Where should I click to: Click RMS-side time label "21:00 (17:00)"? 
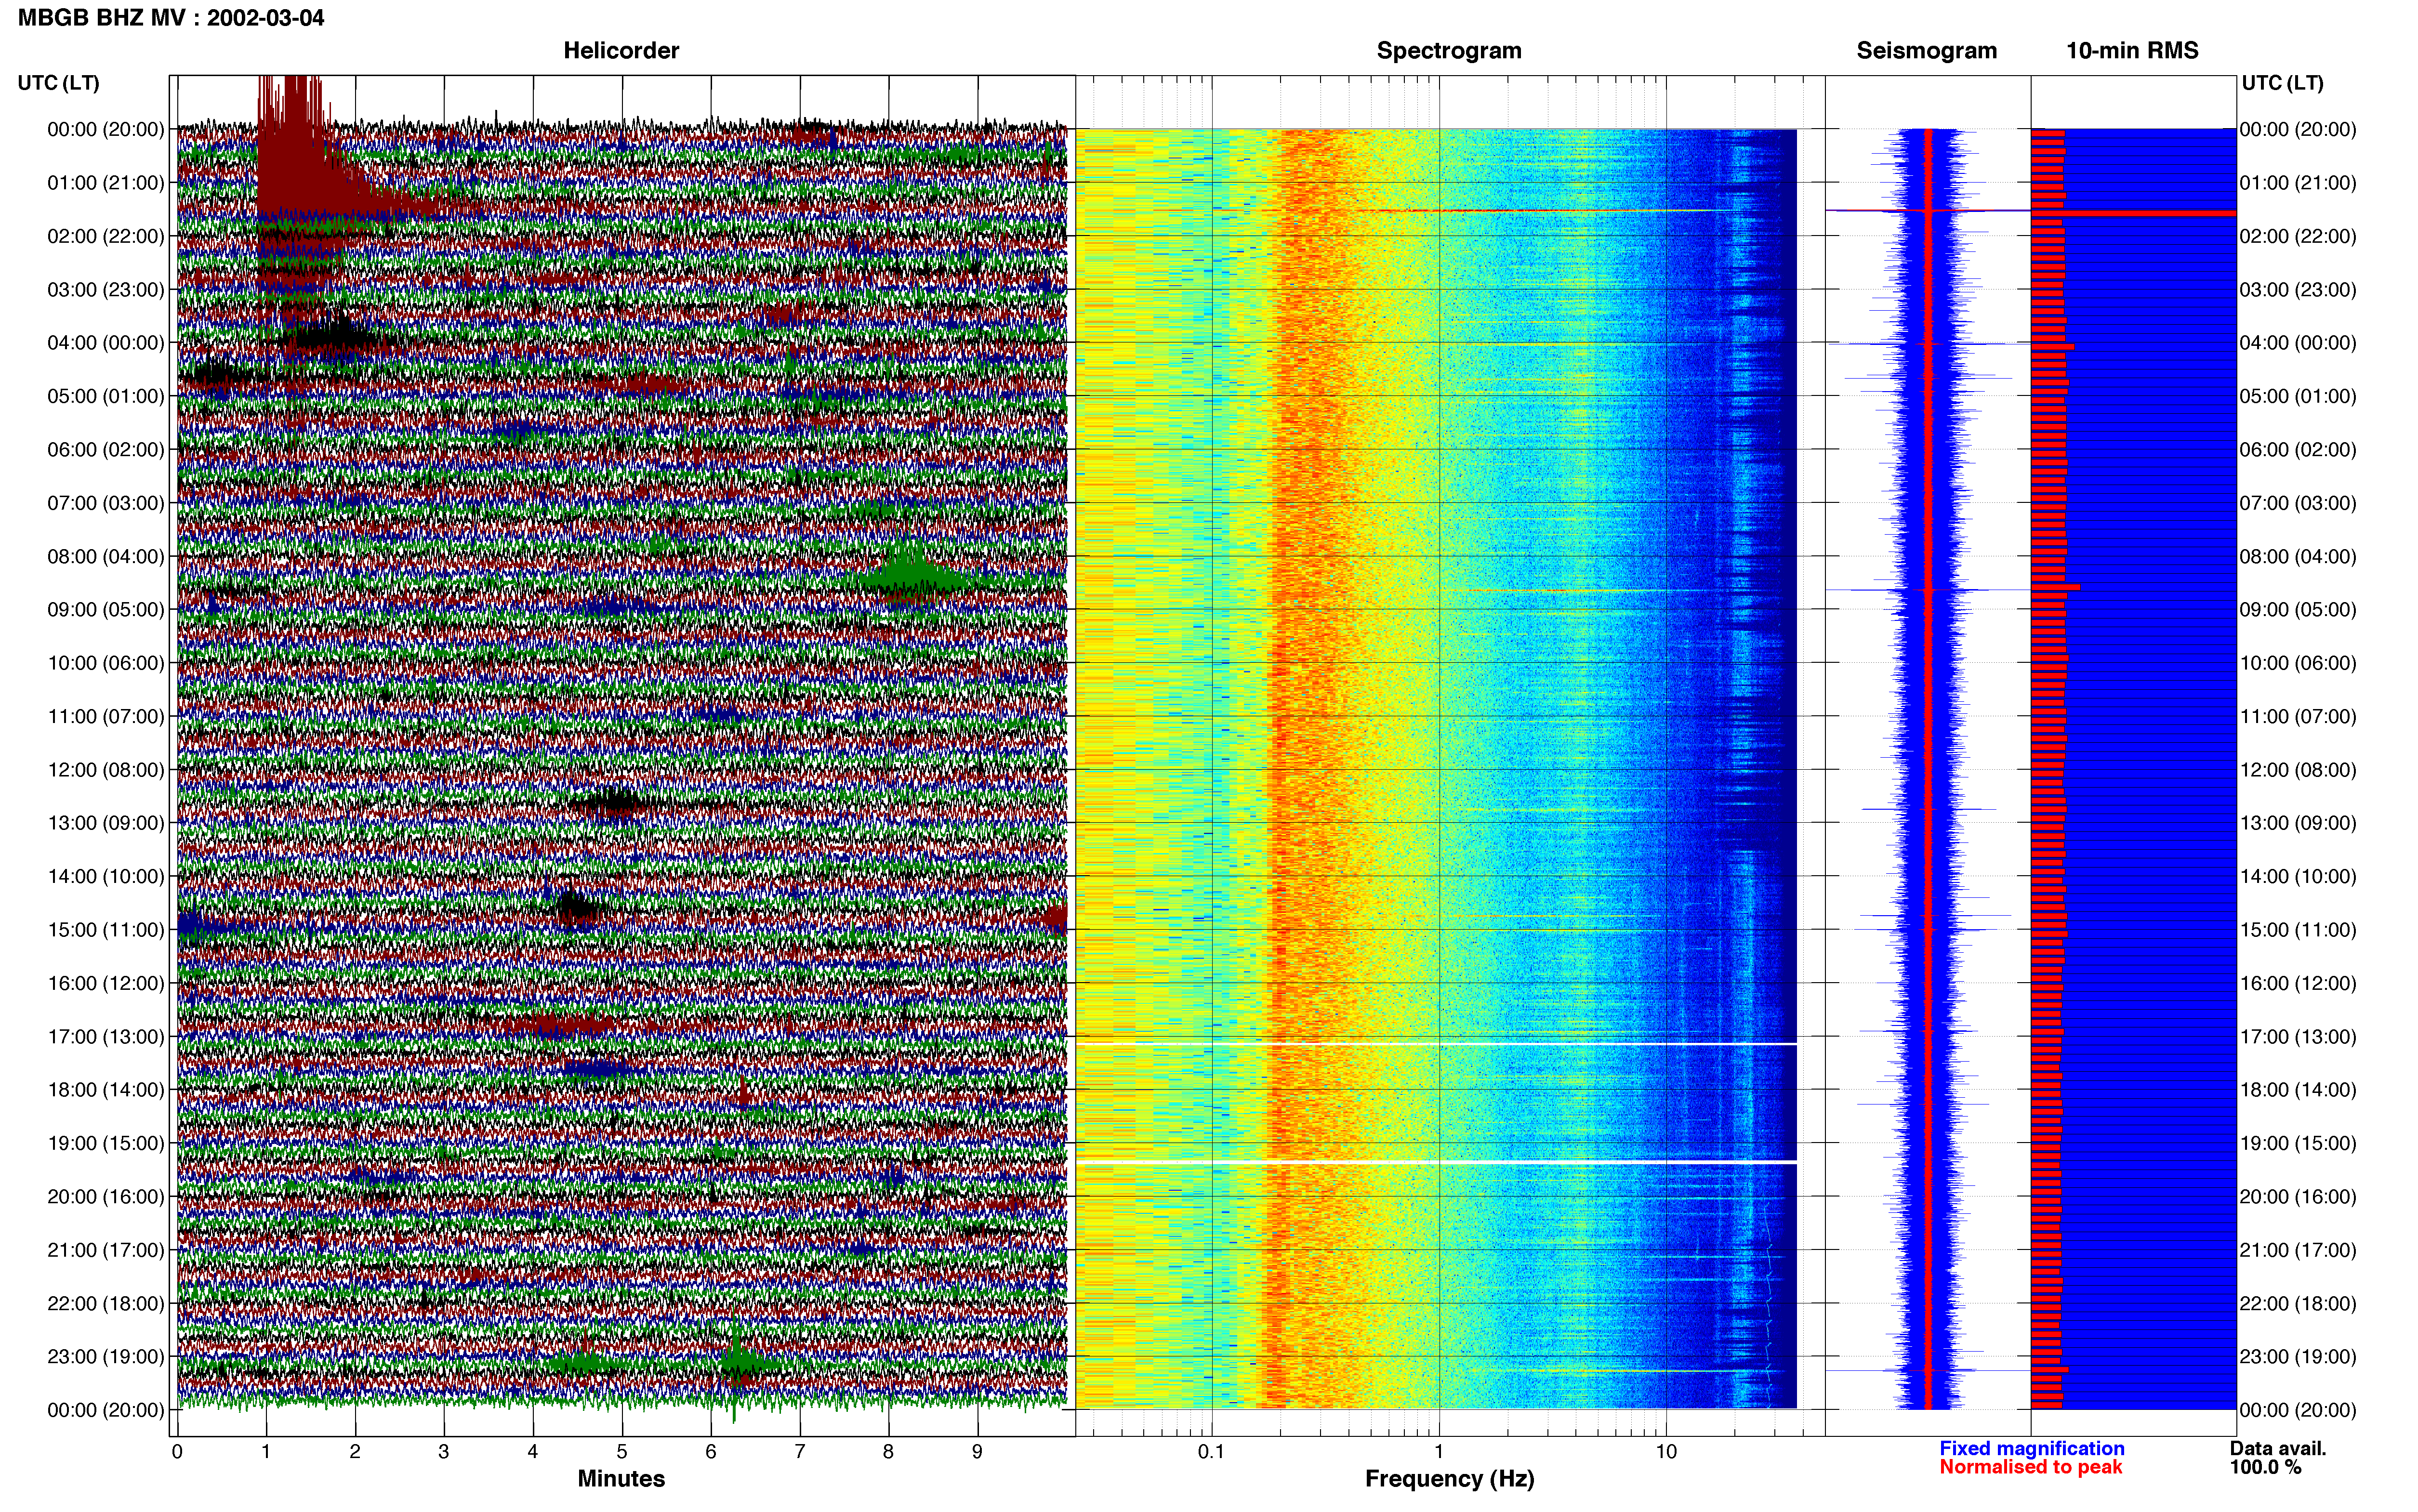point(2298,1250)
